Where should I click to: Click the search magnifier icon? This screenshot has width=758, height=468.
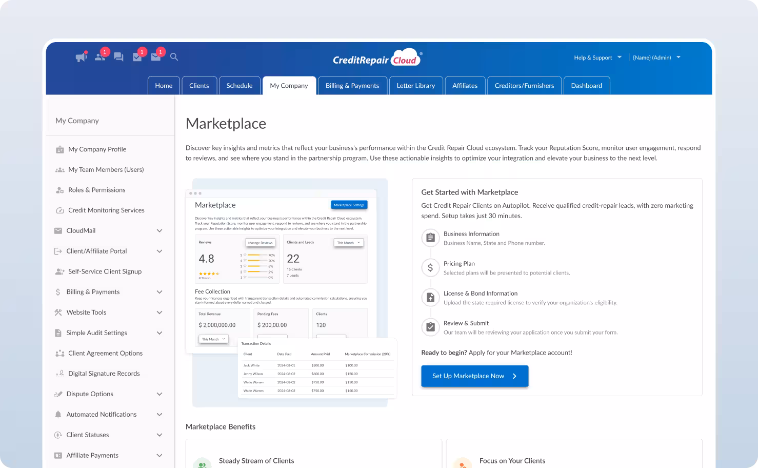[174, 57]
